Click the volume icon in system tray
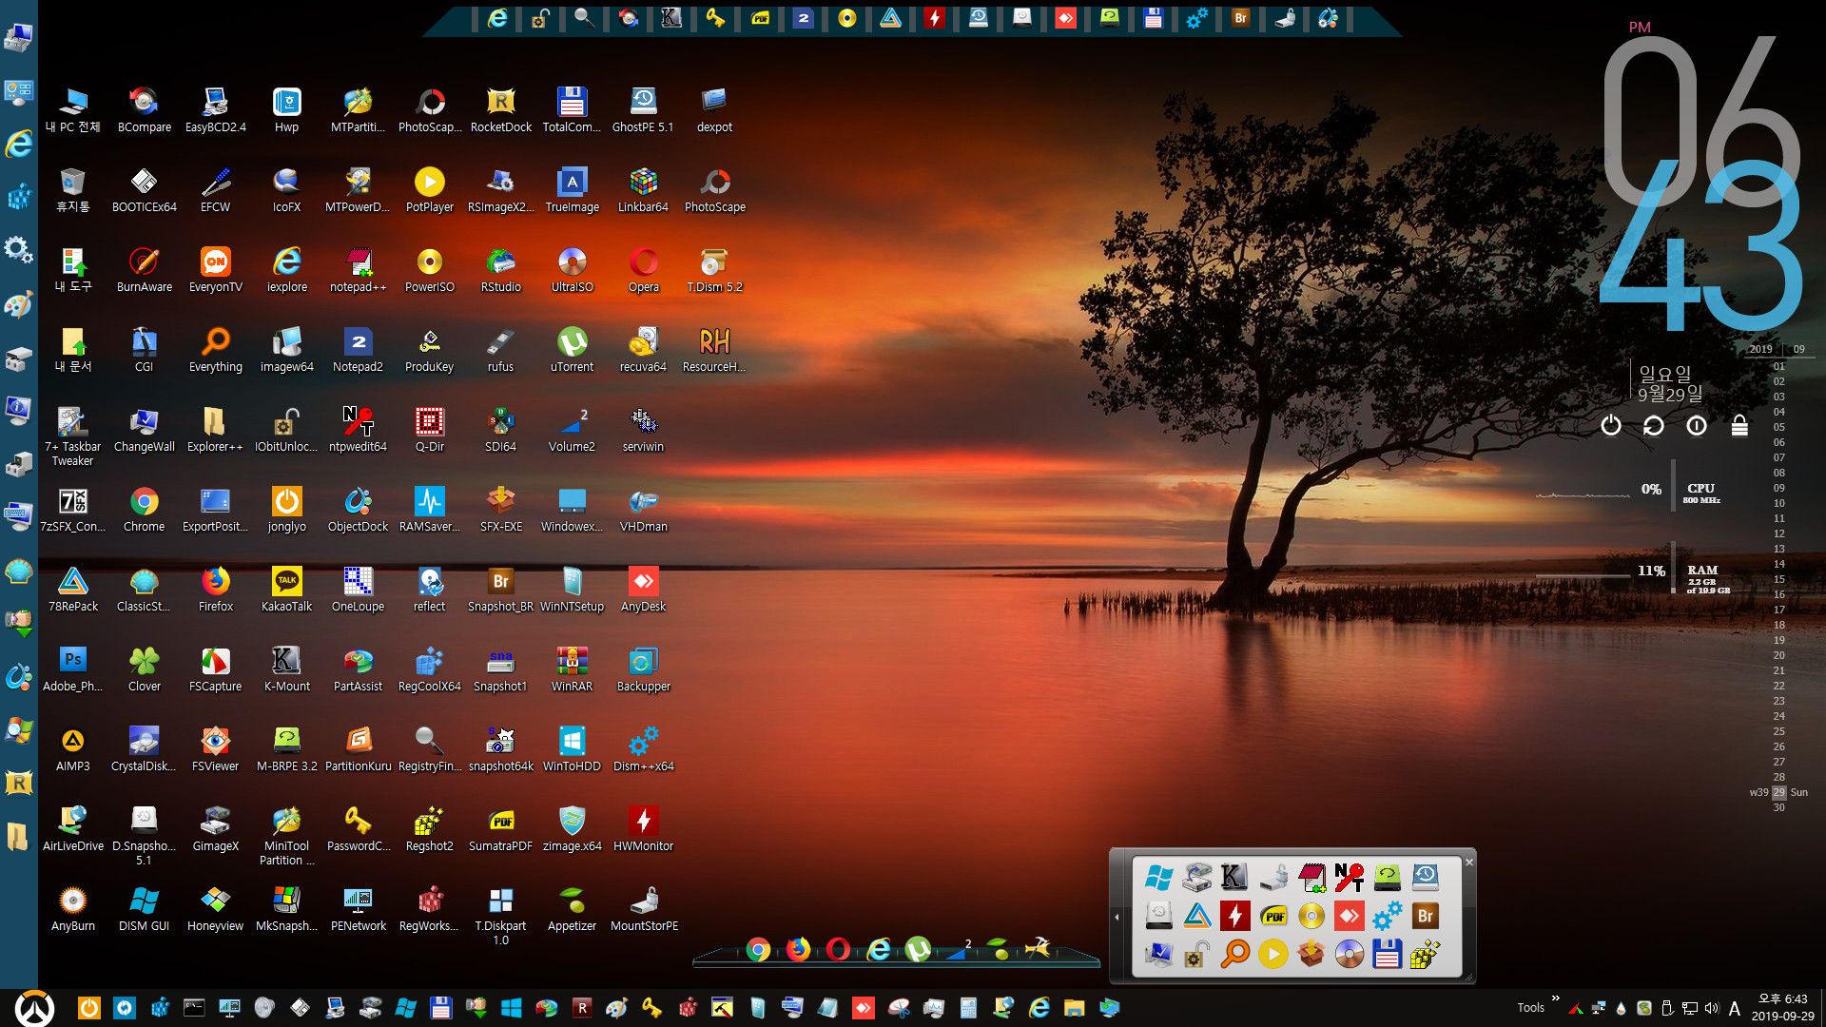 tap(1712, 1008)
